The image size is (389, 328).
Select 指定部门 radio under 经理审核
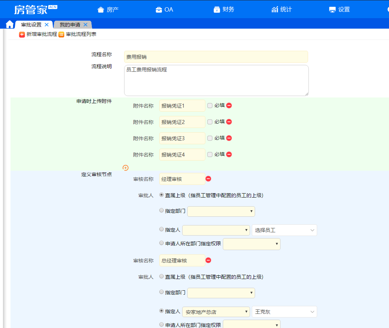click(161, 210)
